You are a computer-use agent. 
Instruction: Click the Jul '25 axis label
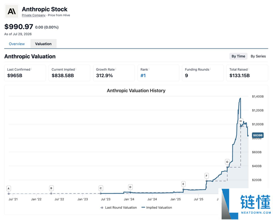[x=199, y=199]
